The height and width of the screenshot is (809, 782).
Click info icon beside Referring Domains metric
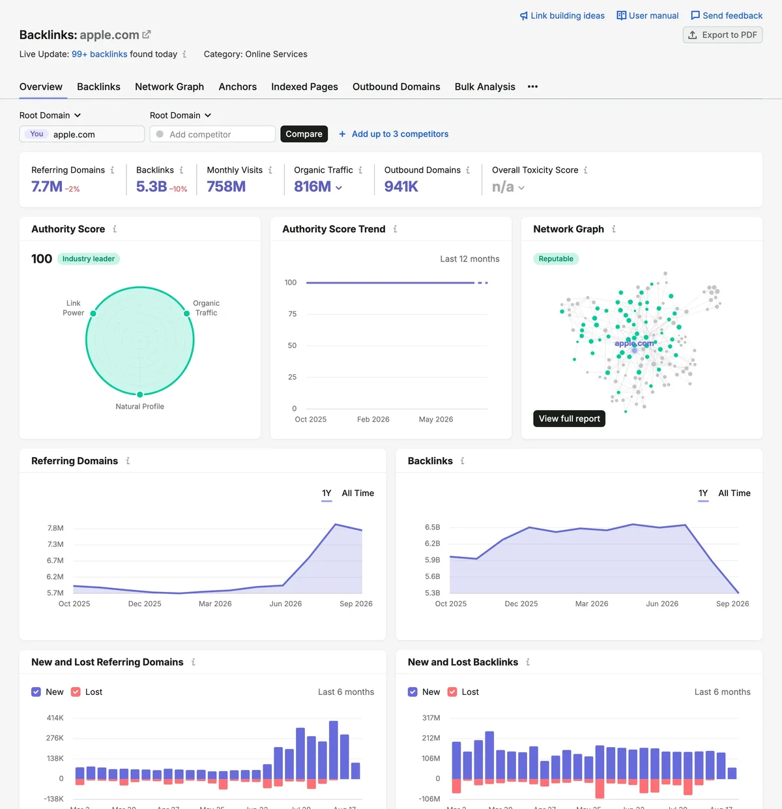coord(112,170)
